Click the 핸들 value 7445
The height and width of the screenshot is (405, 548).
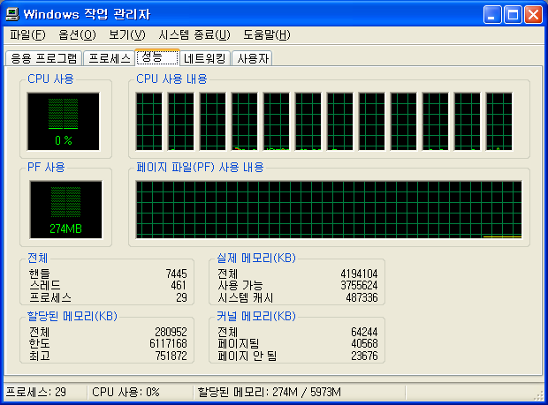click(x=177, y=274)
